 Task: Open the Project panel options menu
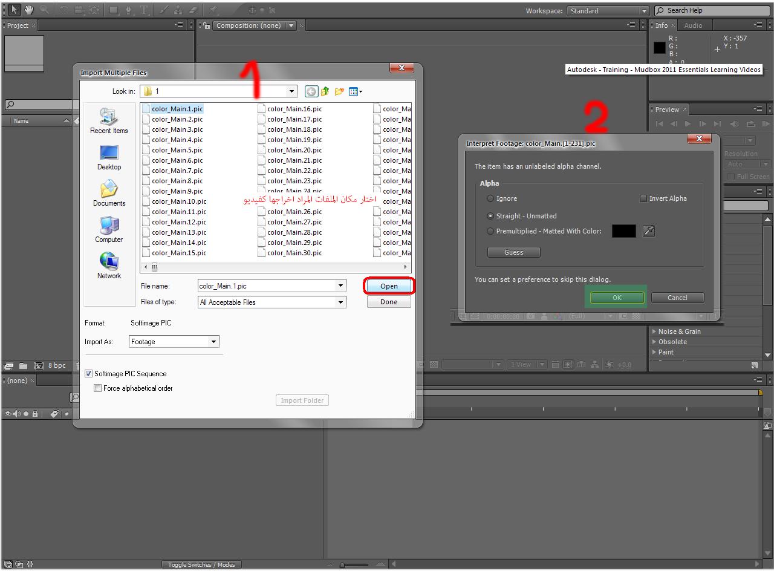[178, 25]
